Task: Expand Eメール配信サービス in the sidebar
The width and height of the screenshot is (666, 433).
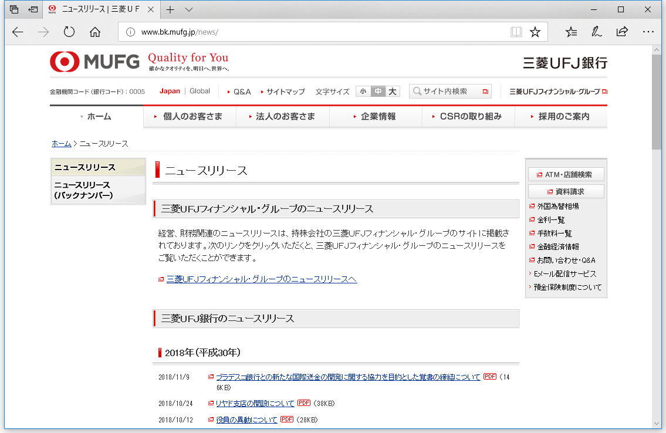Action: tap(563, 273)
